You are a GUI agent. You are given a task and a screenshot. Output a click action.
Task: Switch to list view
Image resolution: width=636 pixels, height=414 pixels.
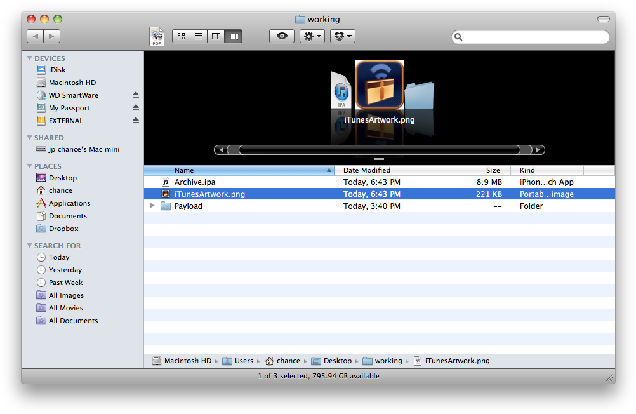click(198, 36)
